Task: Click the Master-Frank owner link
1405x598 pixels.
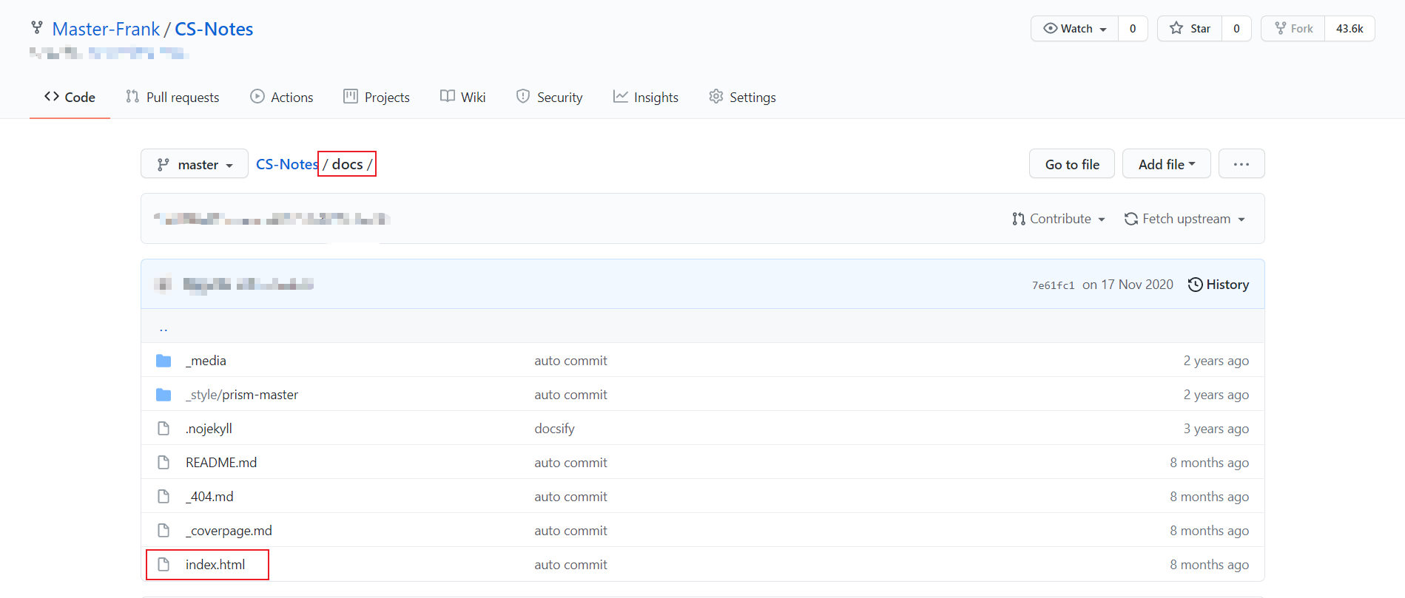Action: (x=106, y=29)
